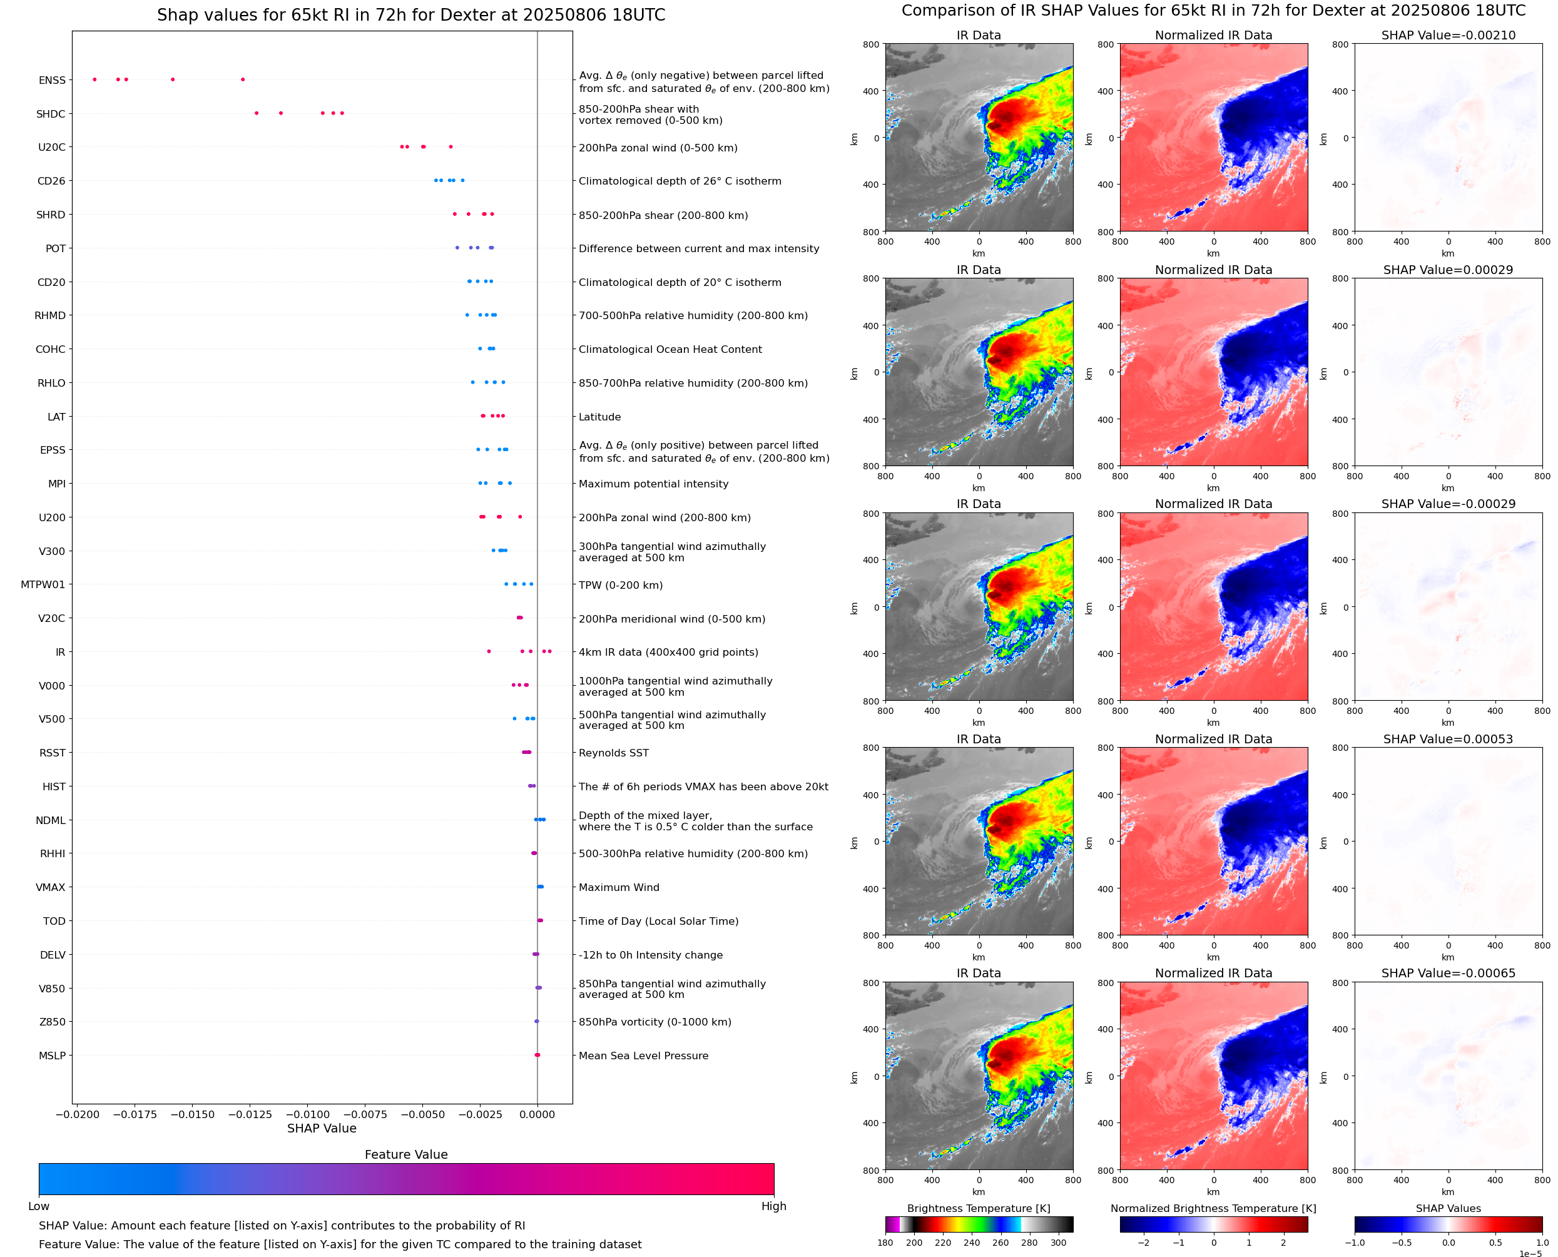Click the SHAP Values colorbar

[x=1448, y=1224]
